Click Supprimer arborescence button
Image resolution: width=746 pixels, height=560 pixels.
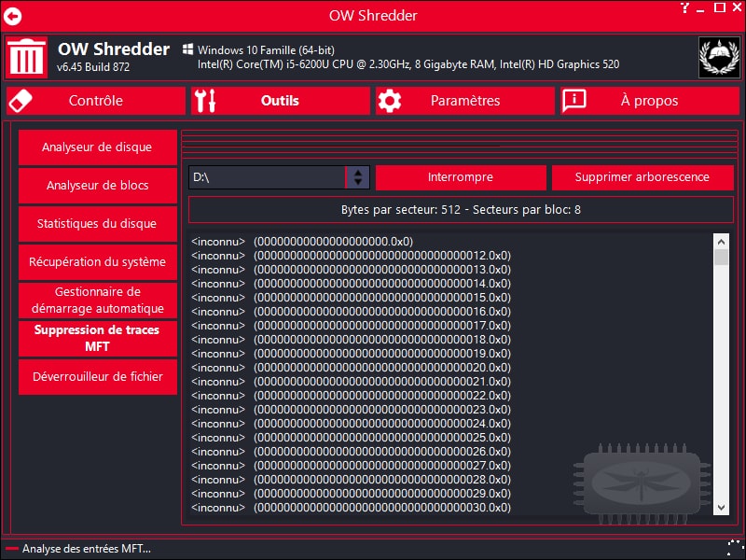tap(642, 177)
